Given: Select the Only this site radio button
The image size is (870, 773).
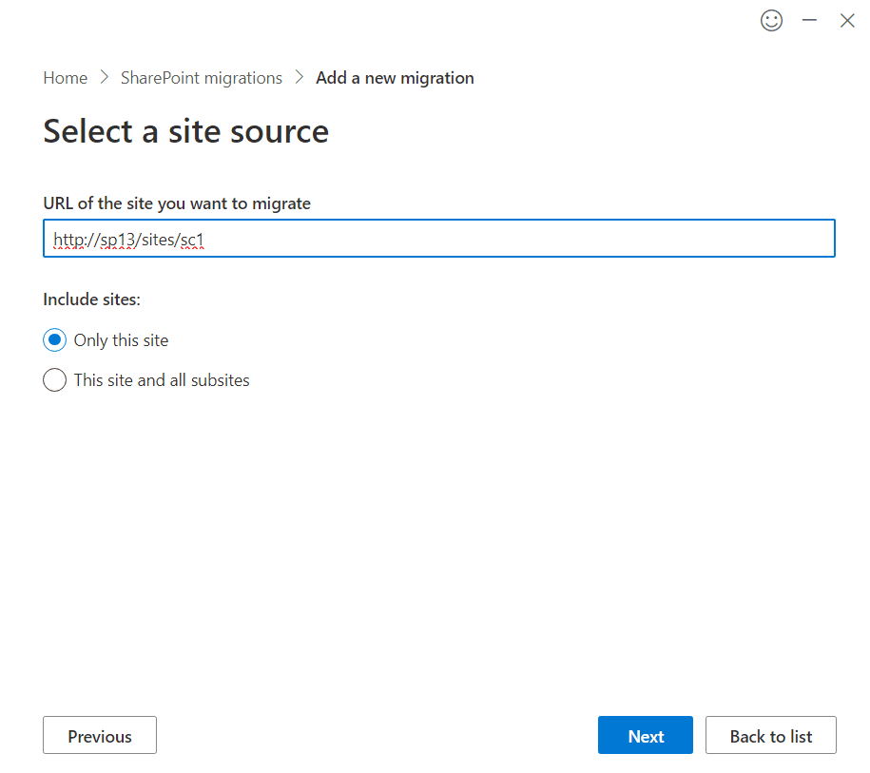Looking at the screenshot, I should tap(54, 340).
